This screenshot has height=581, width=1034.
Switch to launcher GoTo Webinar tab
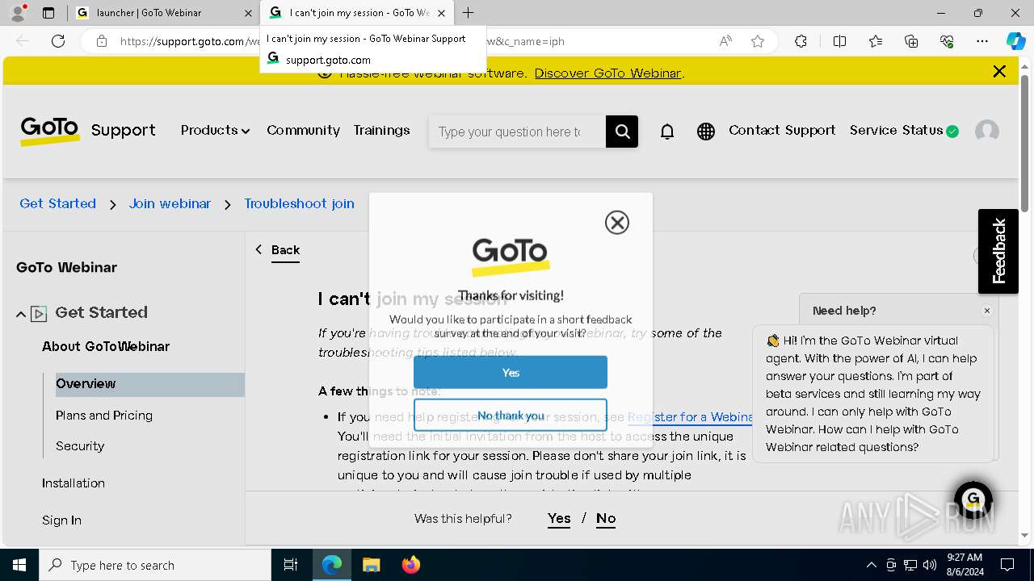160,13
